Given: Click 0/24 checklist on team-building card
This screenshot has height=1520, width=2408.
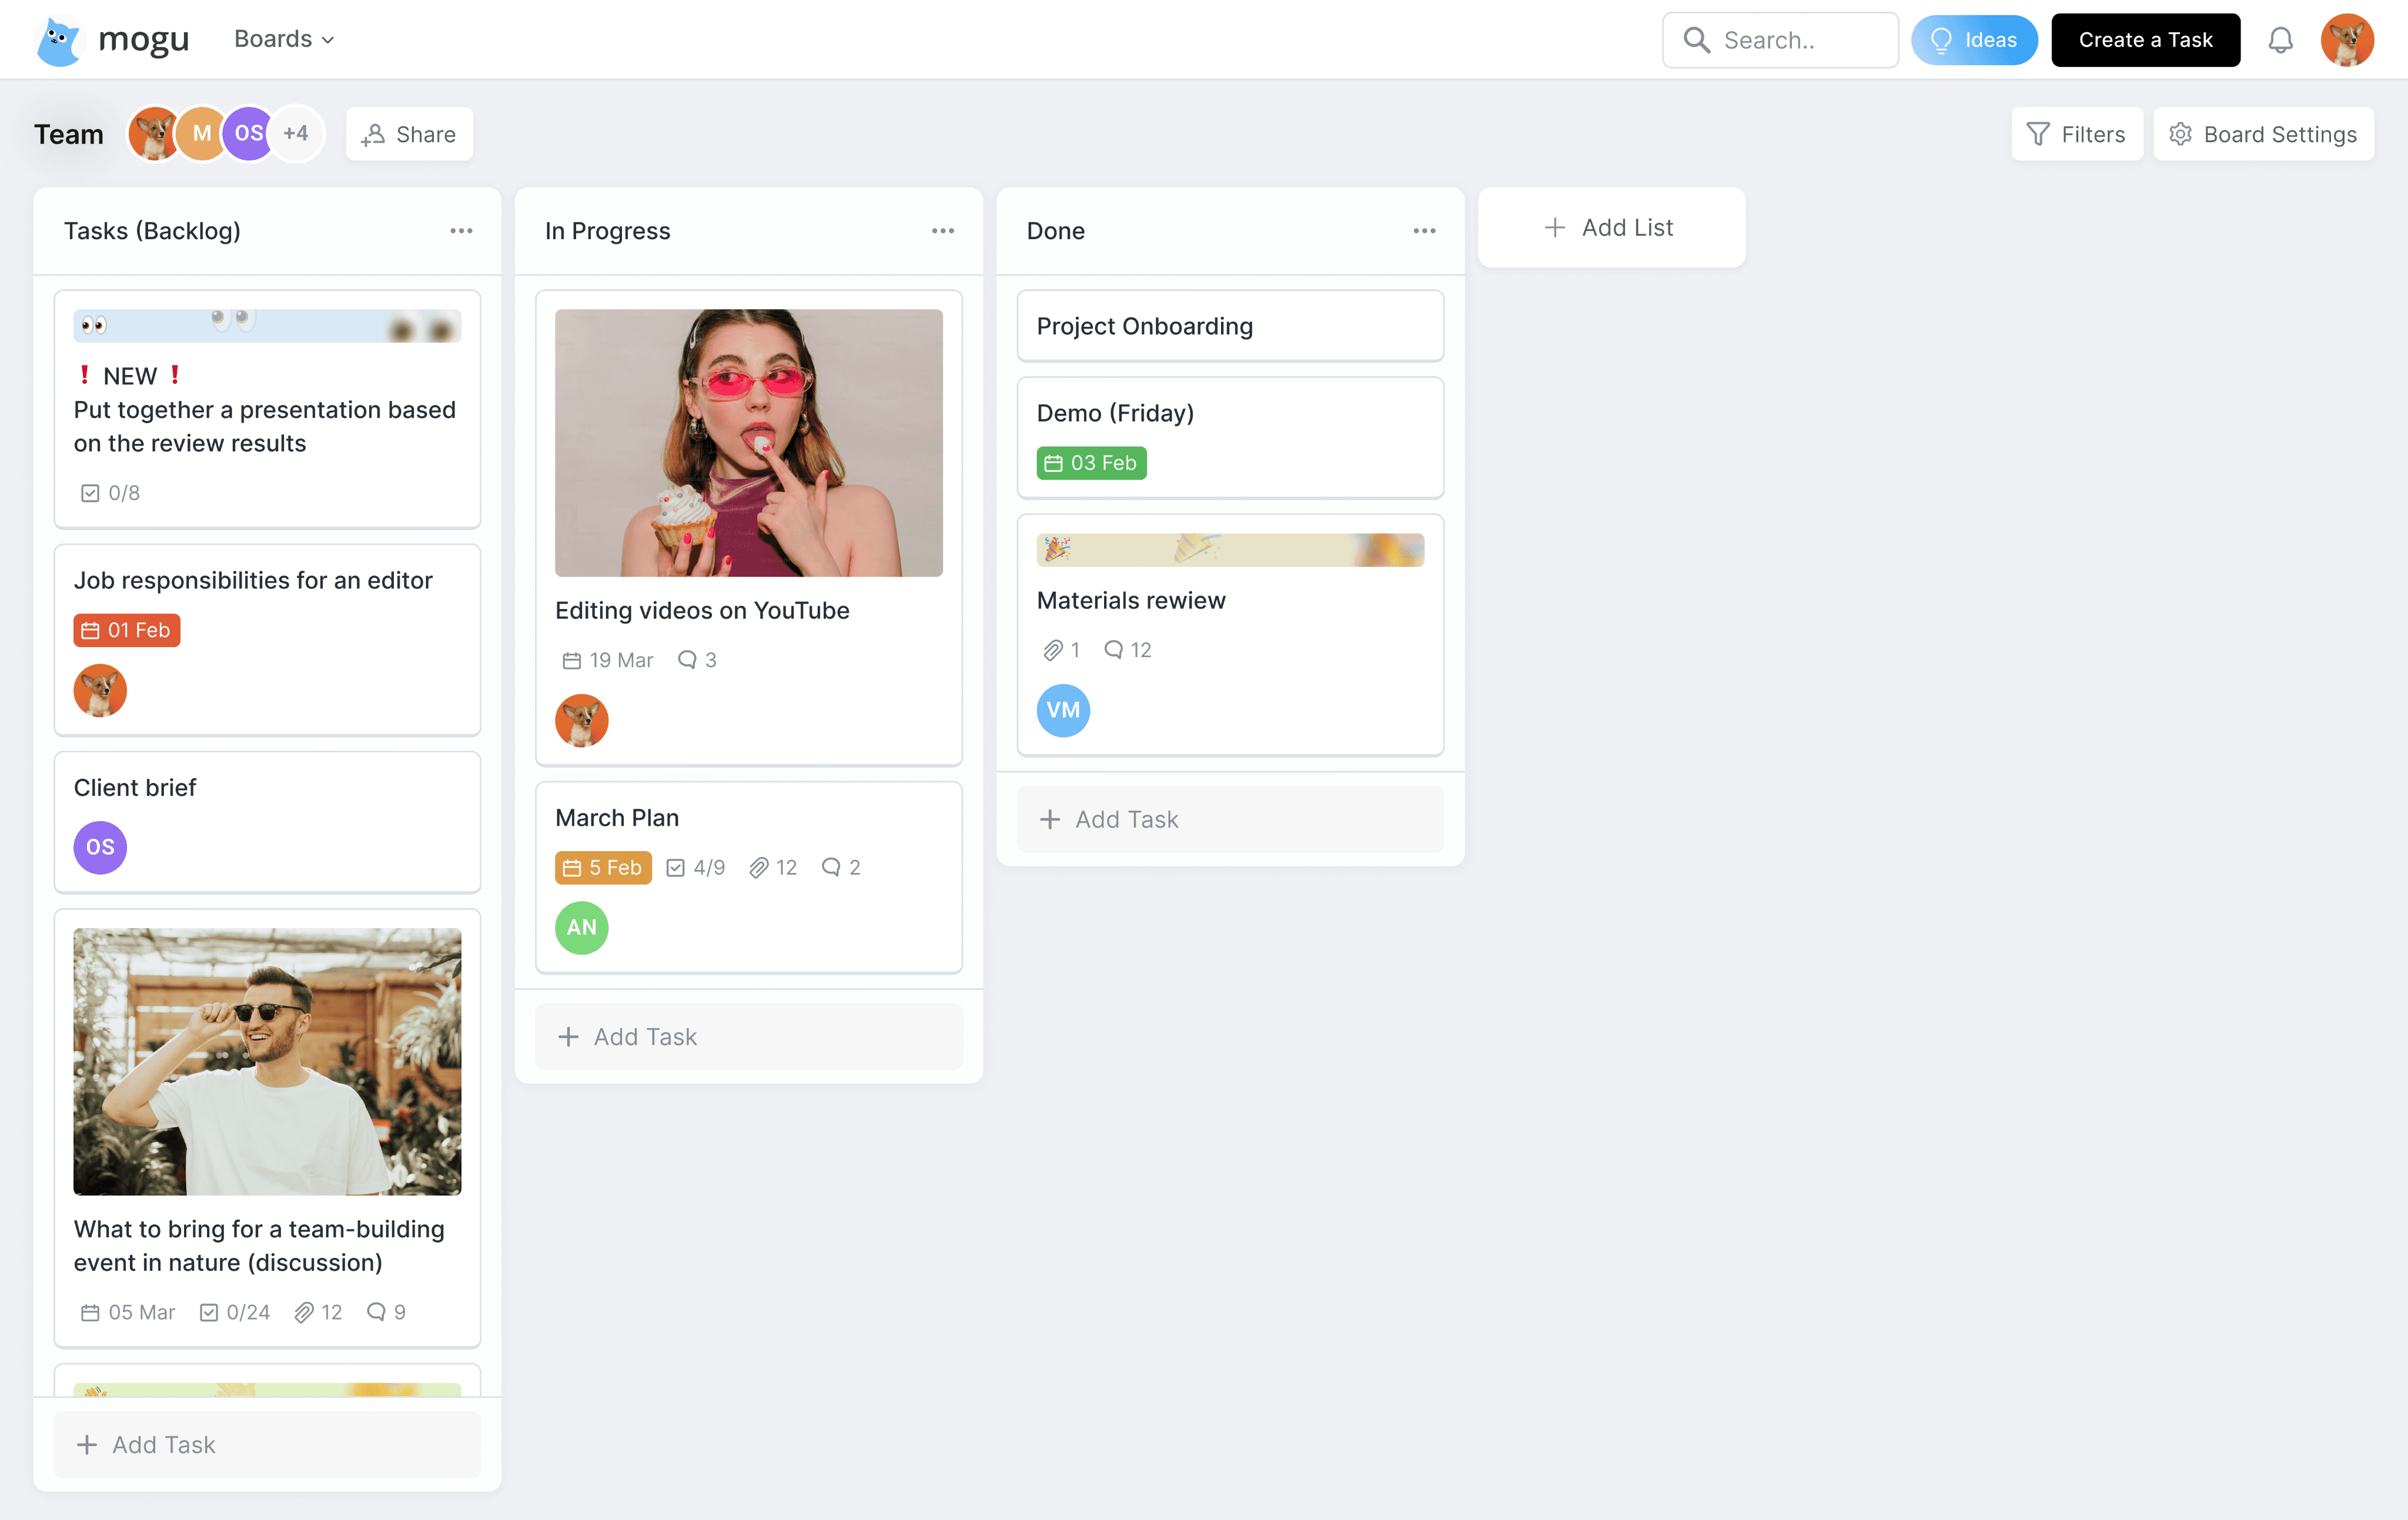Looking at the screenshot, I should [x=235, y=1312].
